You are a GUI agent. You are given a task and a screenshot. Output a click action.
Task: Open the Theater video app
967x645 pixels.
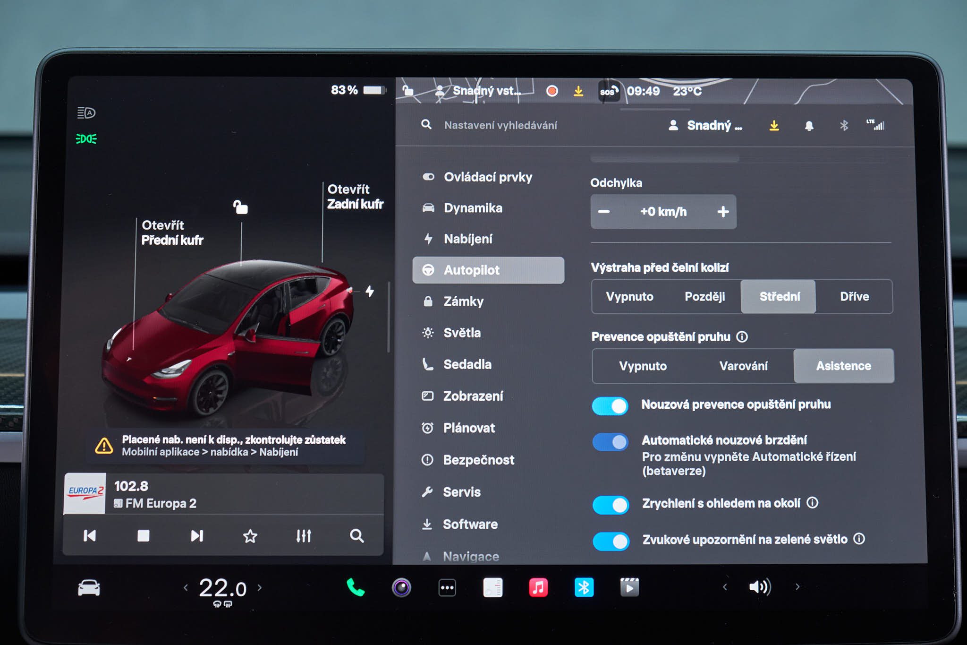click(629, 587)
